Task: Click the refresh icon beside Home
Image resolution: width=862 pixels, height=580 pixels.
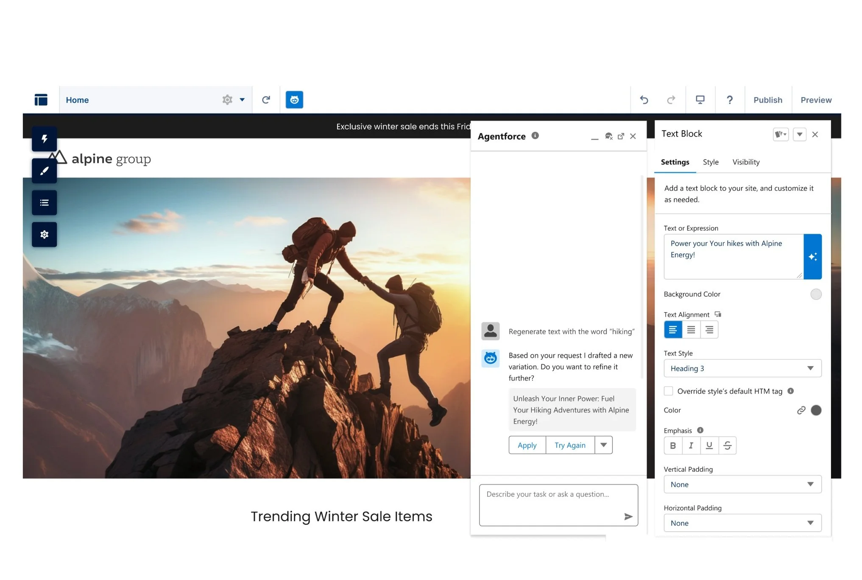Action: [266, 100]
